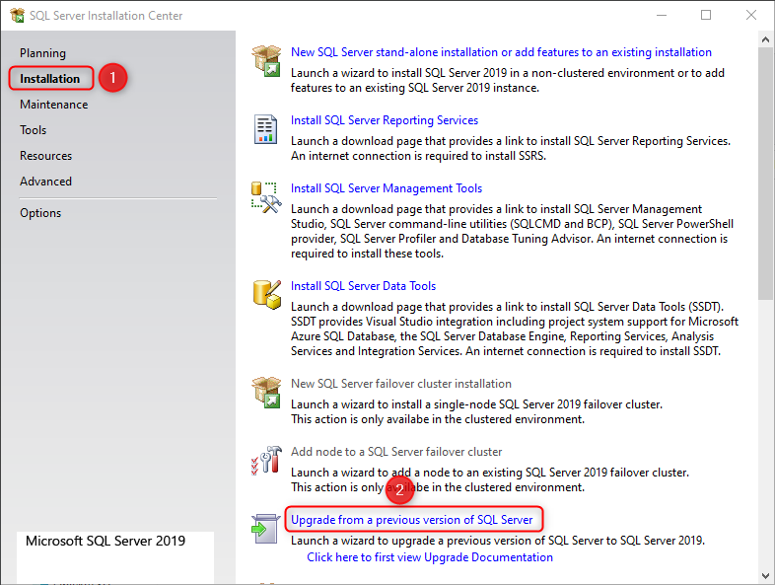Switch to the Tools section
775x585 pixels.
click(x=34, y=130)
